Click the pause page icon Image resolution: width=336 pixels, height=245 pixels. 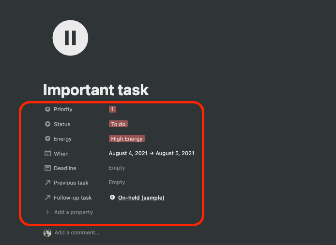click(x=70, y=37)
